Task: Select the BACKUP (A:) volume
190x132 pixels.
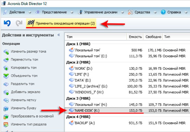Action: pyautogui.click(x=128, y=123)
